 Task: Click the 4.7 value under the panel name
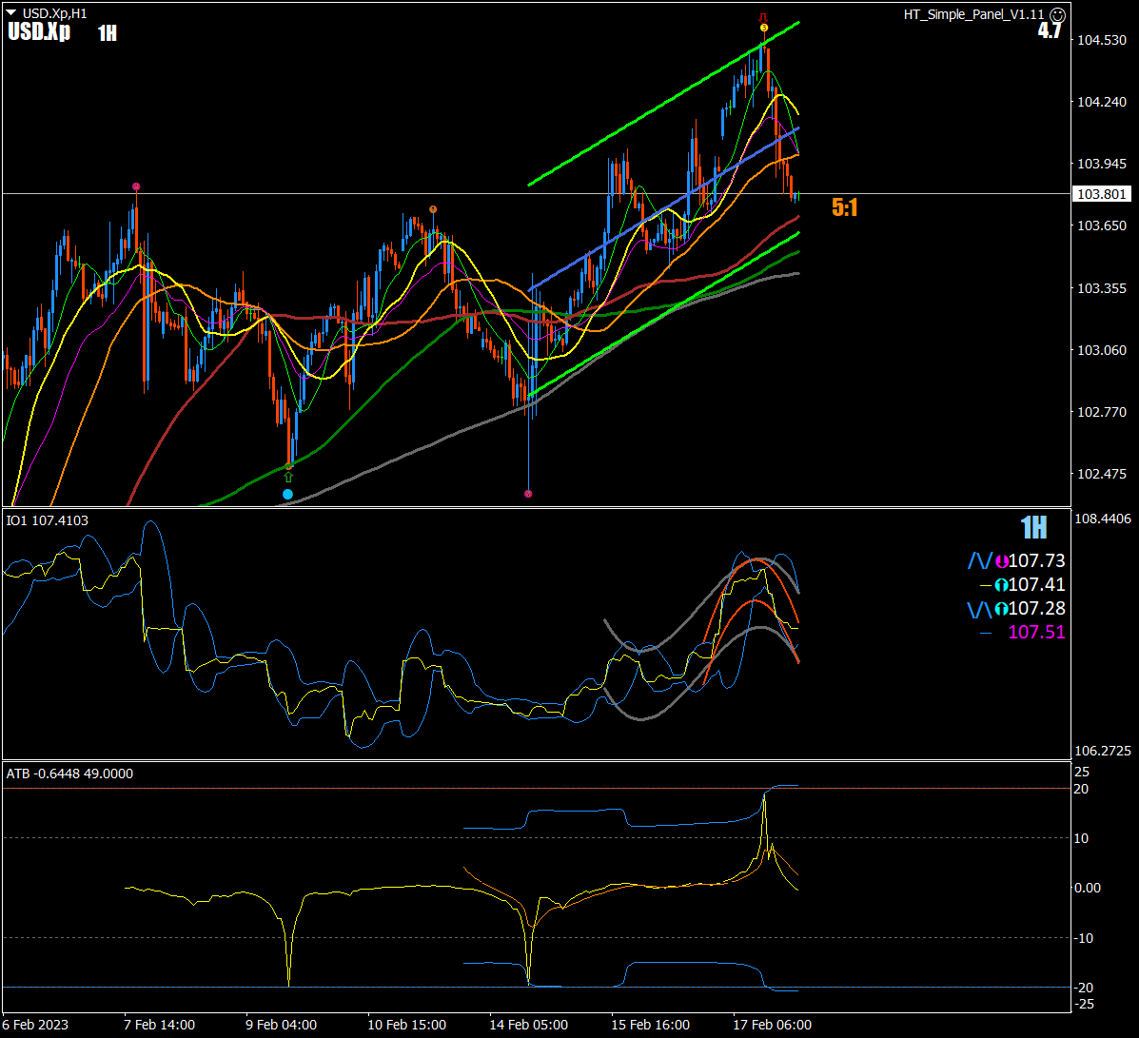[x=1050, y=31]
